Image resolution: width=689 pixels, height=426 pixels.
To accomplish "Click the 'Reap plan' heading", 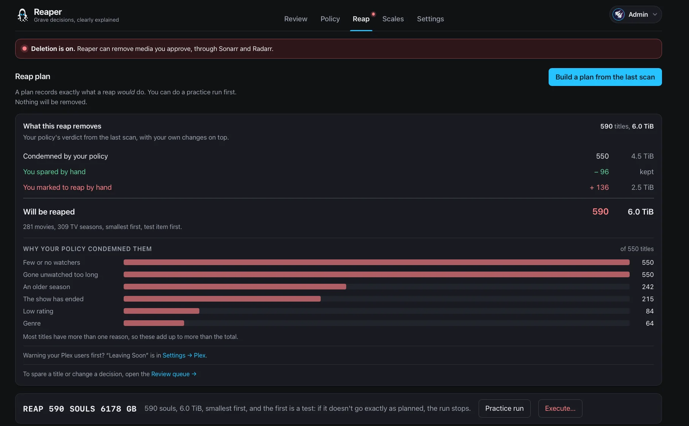I will point(33,76).
